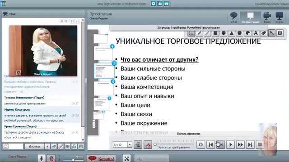
Task: Click inside the chat message input field
Action: pos(16,146)
